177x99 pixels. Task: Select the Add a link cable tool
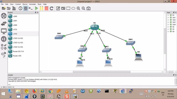coord(4,54)
